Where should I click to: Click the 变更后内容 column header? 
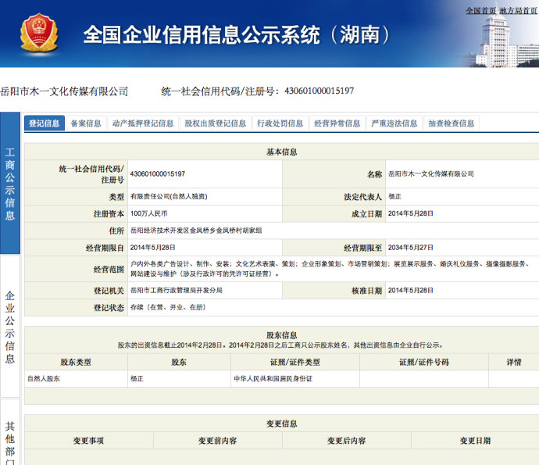(347, 441)
